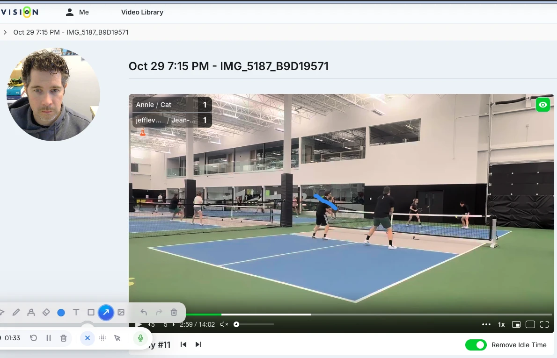Activate the microphone recording icon

pos(140,338)
